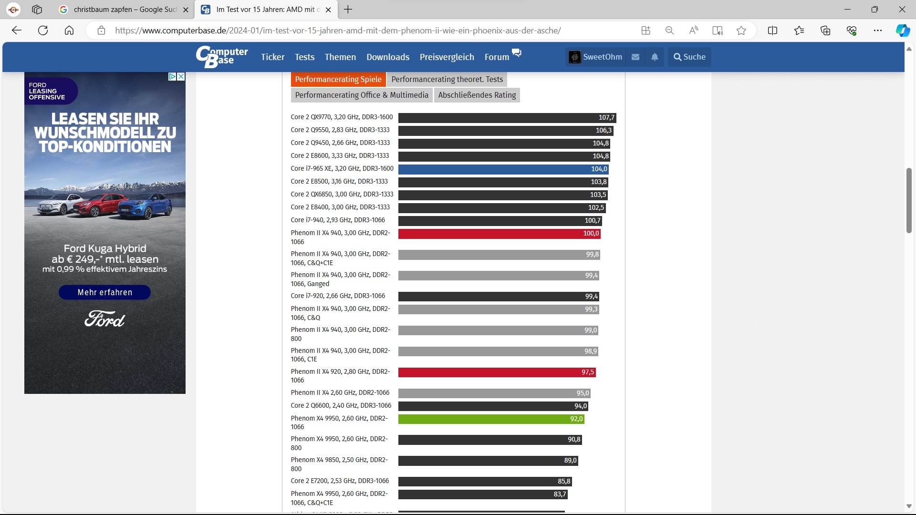Click the Core 2 Q6600, 2,40 GHz label
The height and width of the screenshot is (515, 916).
tap(341, 405)
